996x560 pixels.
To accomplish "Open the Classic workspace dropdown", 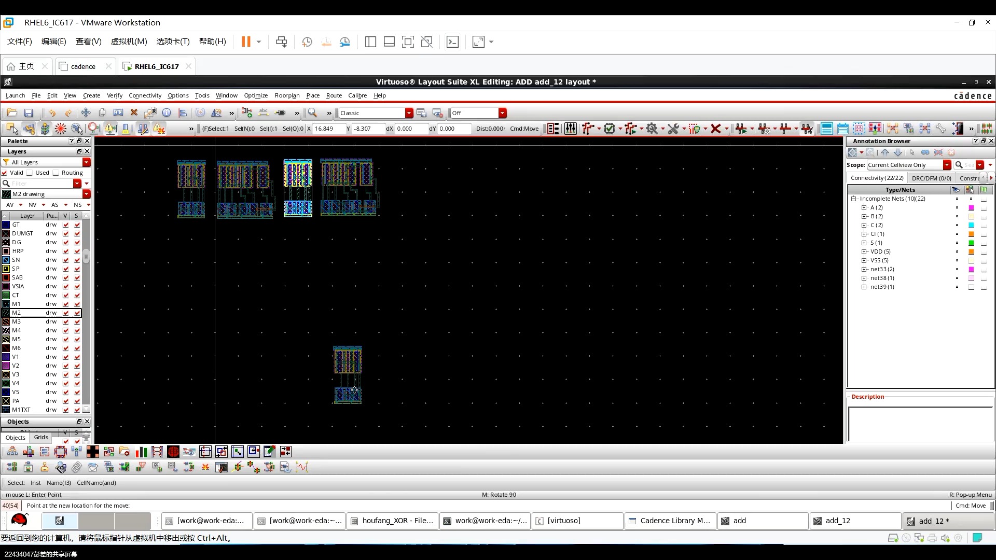I will [409, 113].
